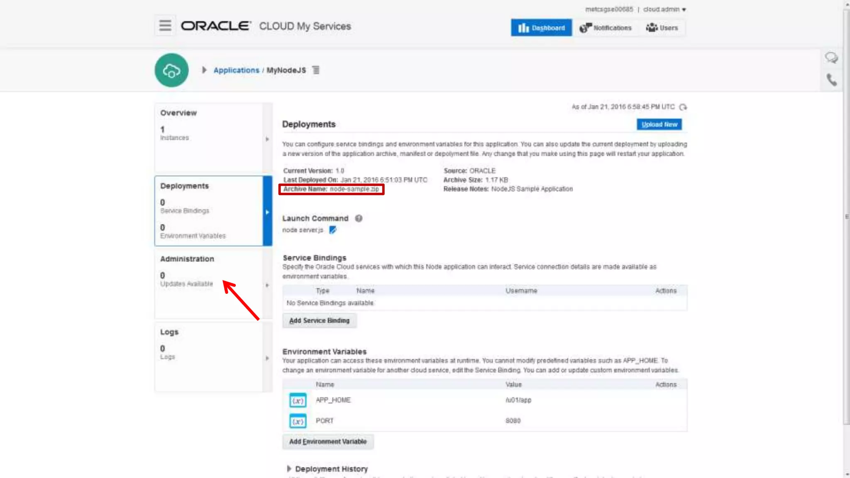
Task: Click the scrollbar down arrow
Action: click(x=847, y=474)
